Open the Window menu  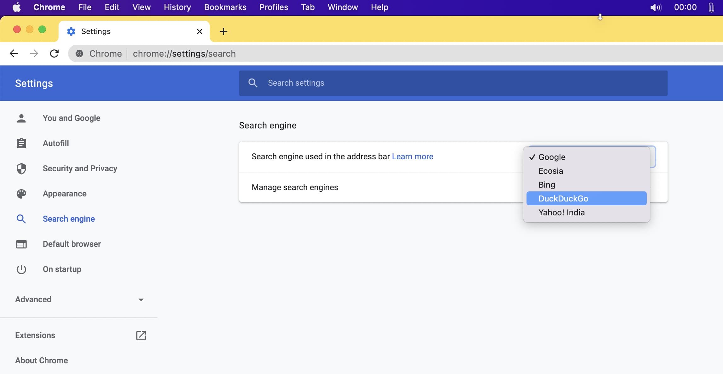[x=343, y=7]
